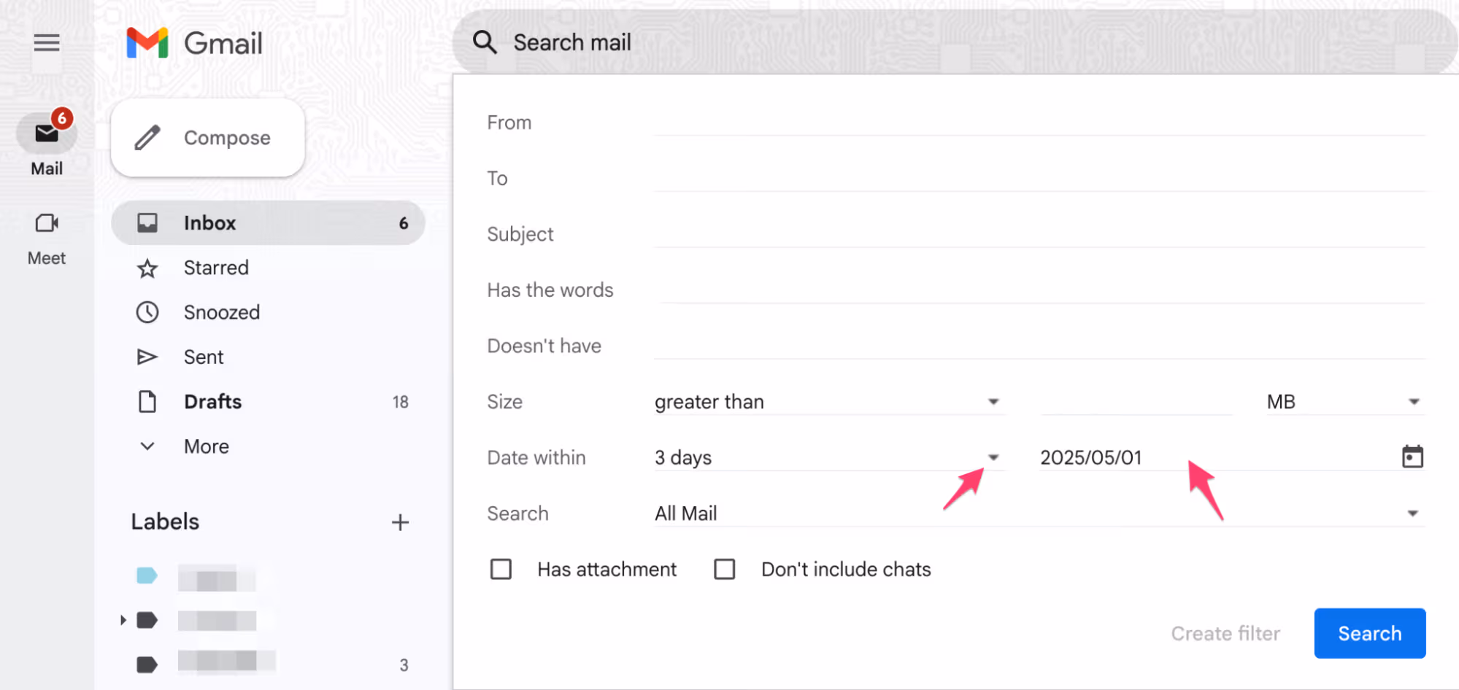Expand the Search All Mail dropdown
Screen dimensions: 1459x690
tap(1413, 513)
